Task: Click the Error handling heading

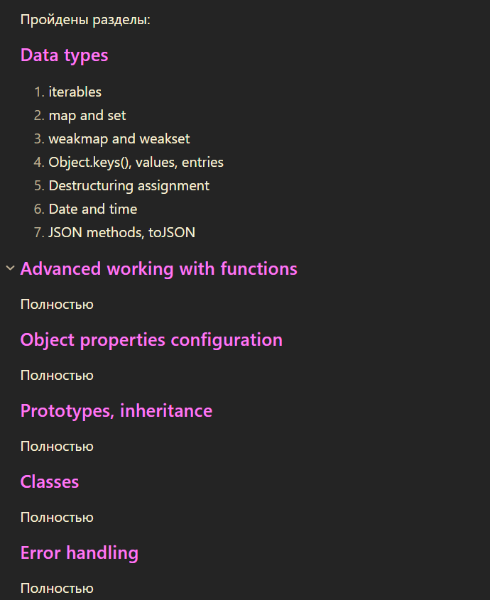Action: tap(80, 553)
